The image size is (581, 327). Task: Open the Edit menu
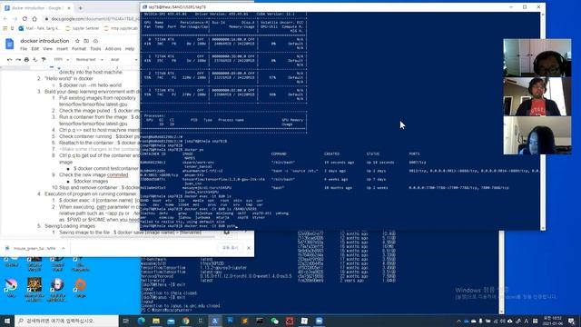(35, 48)
